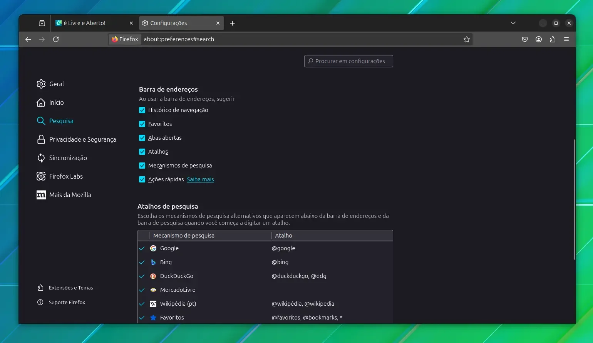Open the Sincronização settings section
Viewport: 593px width, 343px height.
[x=68, y=158]
